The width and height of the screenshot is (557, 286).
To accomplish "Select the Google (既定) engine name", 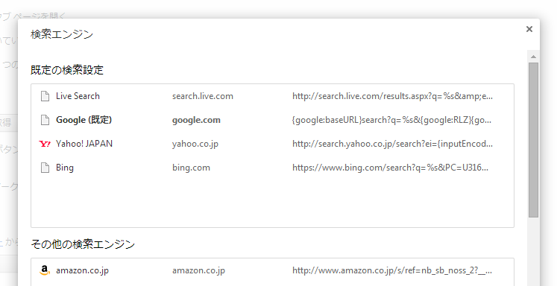I will (84, 120).
